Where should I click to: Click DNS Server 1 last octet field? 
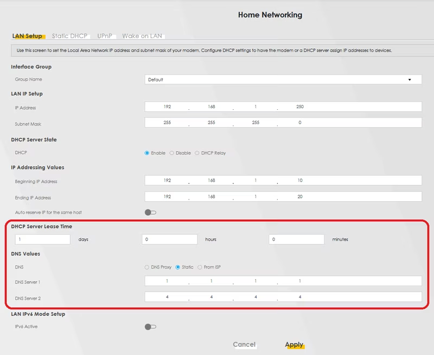click(x=300, y=281)
